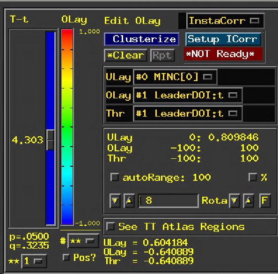
Task: Rotate color bar down with Rota arrow
Action: point(234,201)
